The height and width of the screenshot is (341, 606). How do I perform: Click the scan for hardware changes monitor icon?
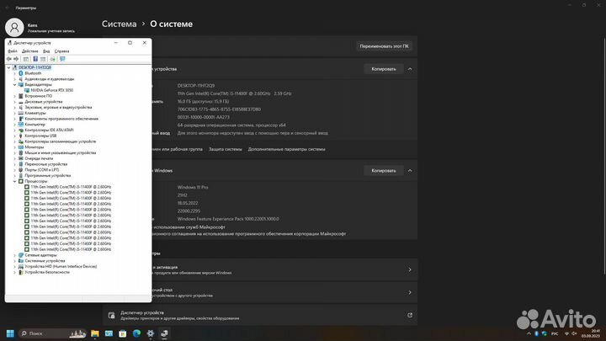(62, 59)
